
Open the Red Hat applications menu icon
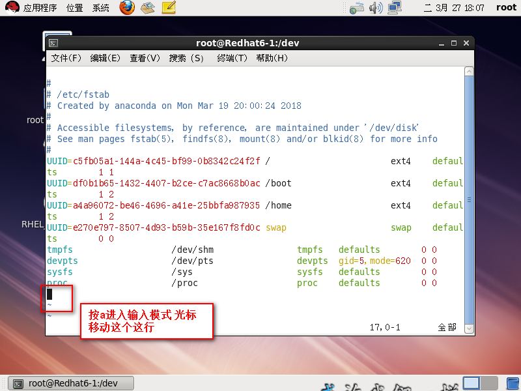12,7
